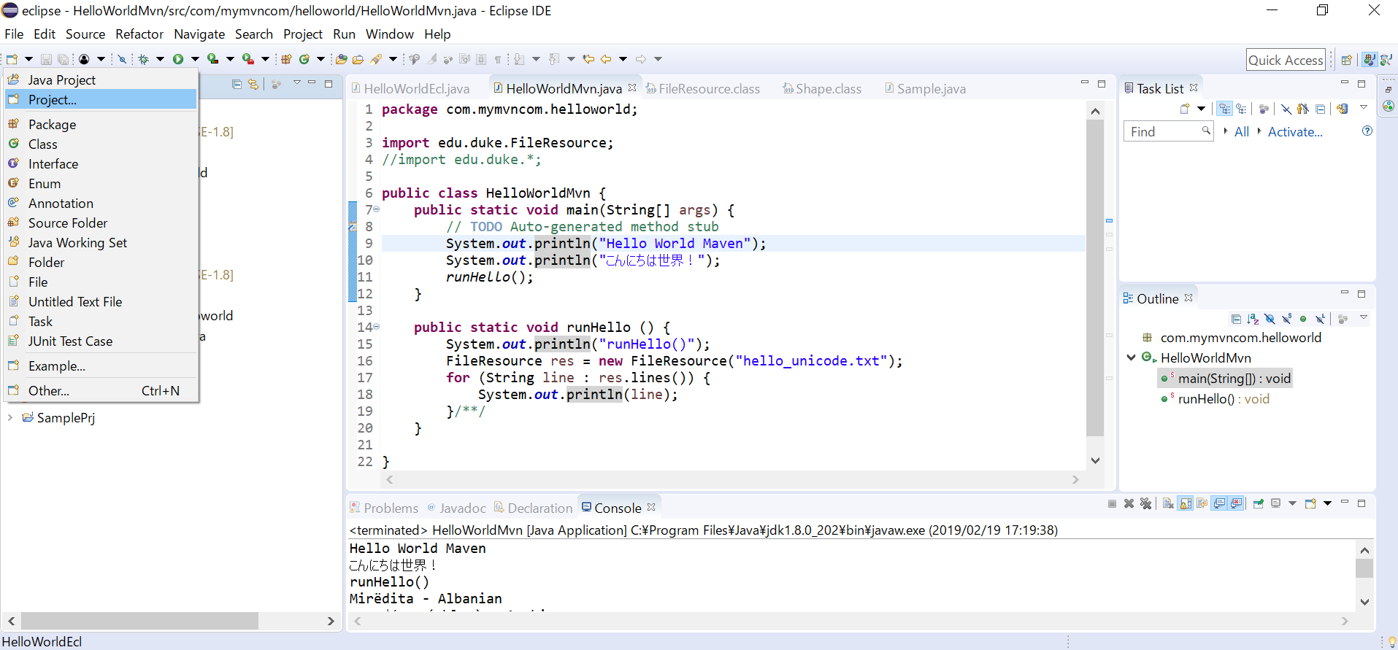The width and height of the screenshot is (1398, 650).
Task: Click the Collapse All icon in Package Explorer
Action: (237, 84)
